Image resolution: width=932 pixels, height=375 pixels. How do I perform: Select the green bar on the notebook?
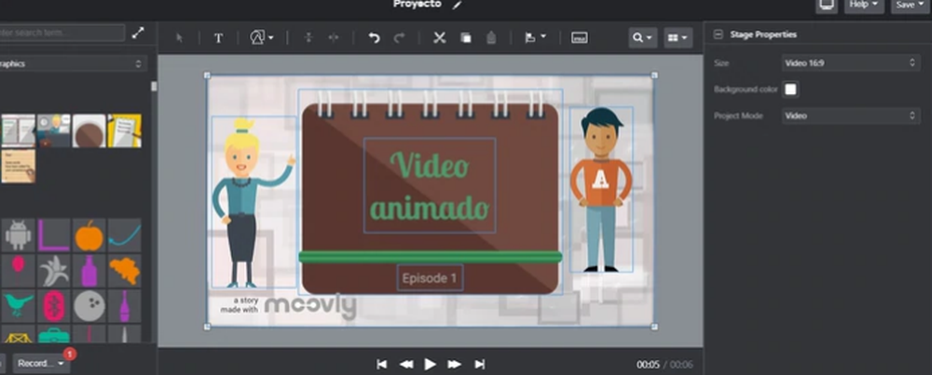(x=430, y=257)
